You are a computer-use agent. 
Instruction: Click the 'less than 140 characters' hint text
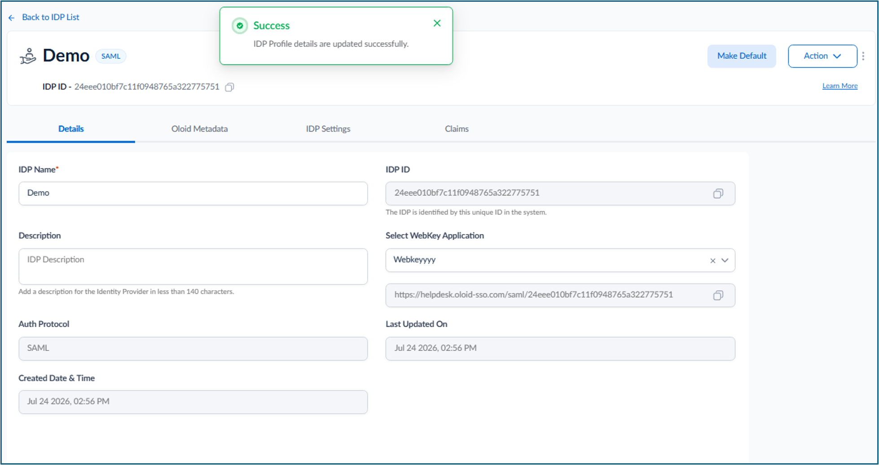(126, 292)
